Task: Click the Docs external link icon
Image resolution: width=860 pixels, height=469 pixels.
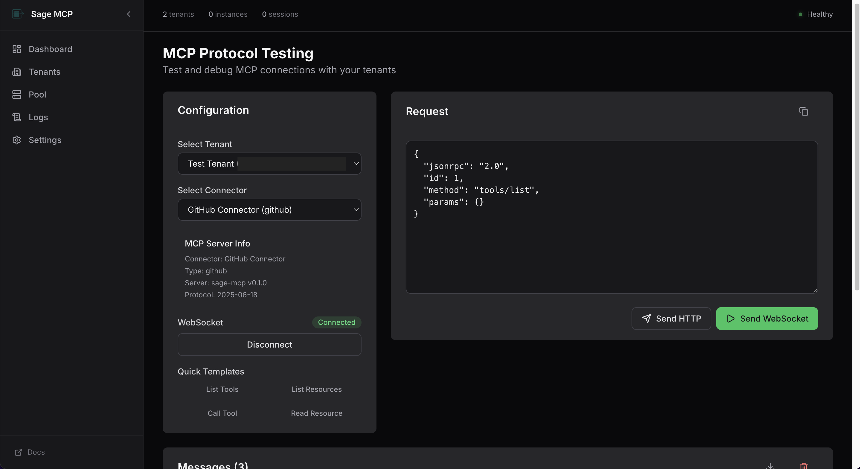Action: 18,452
